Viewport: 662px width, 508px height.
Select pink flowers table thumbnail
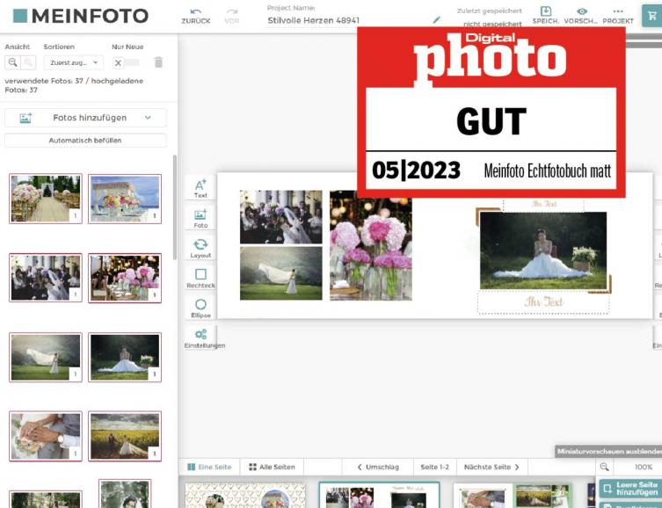click(x=125, y=278)
